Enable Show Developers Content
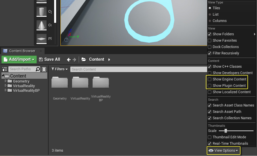Image resolution: width=257 pixels, height=156 pixels. pos(210,73)
